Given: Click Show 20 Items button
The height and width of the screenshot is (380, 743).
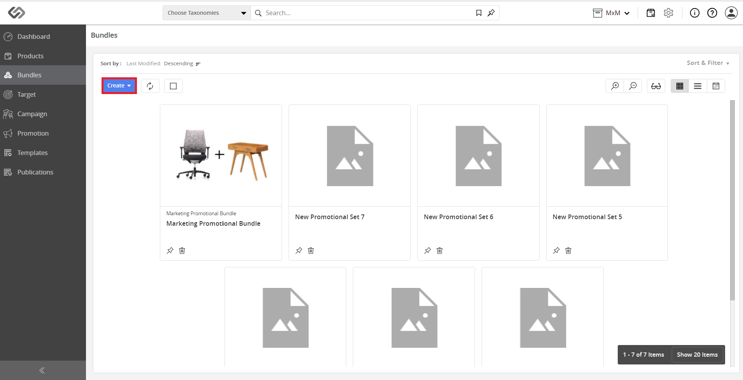Looking at the screenshot, I should (697, 355).
